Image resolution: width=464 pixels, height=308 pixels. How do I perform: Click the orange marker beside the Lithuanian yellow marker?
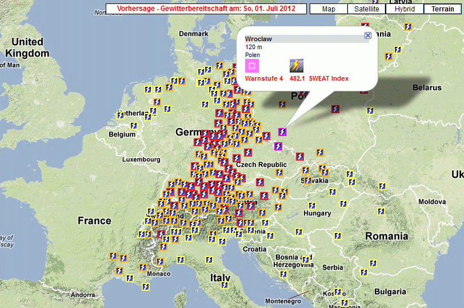click(x=389, y=57)
